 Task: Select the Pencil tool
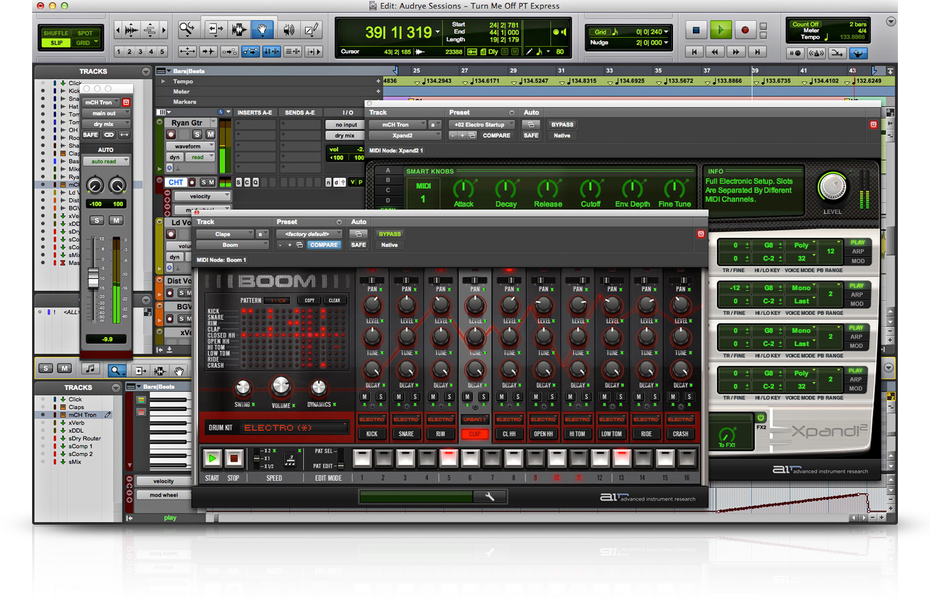pyautogui.click(x=311, y=29)
